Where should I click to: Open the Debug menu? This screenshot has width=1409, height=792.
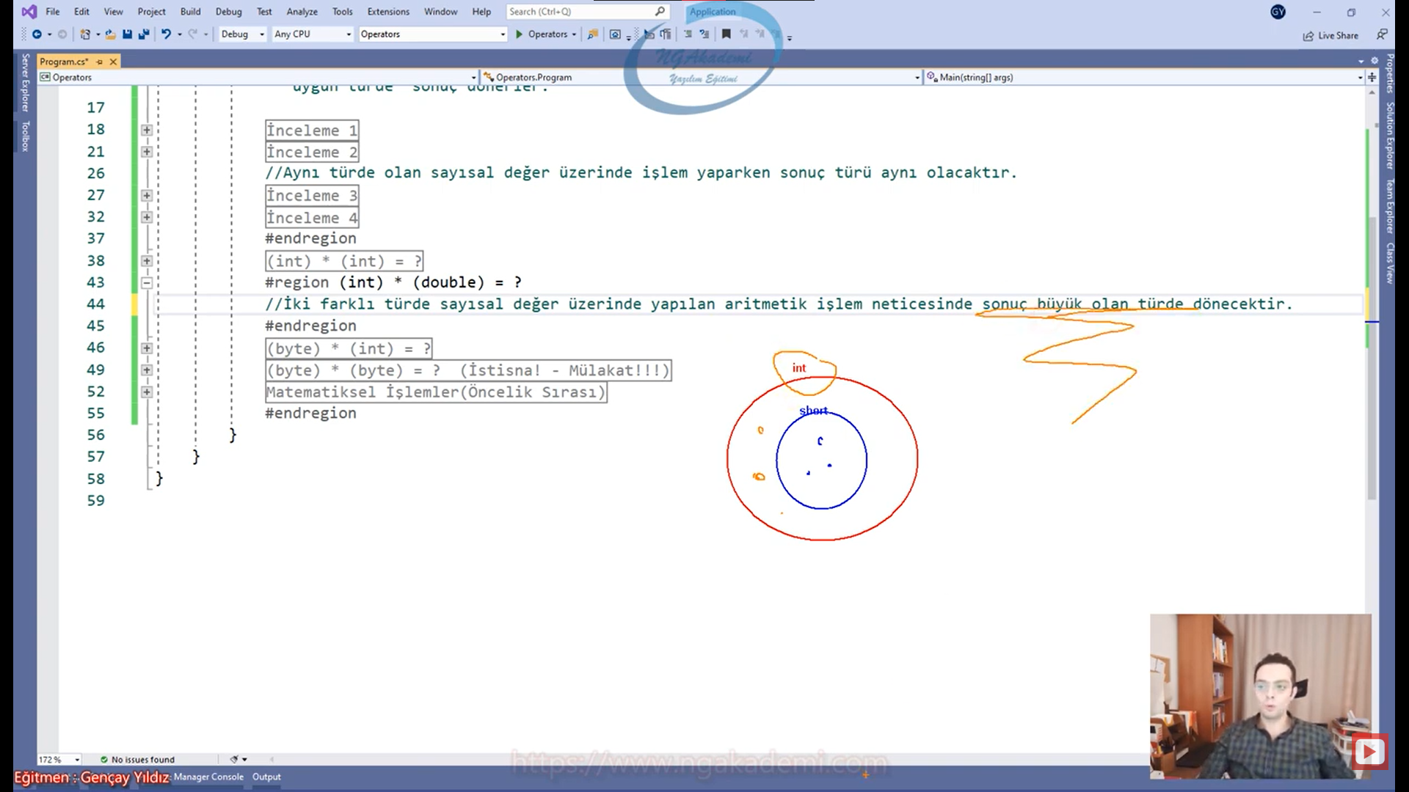[x=228, y=12]
